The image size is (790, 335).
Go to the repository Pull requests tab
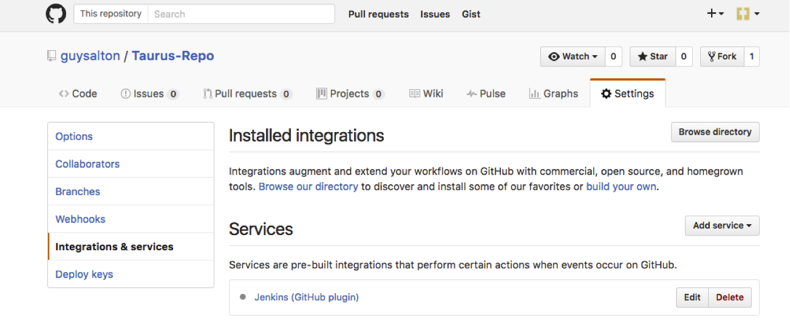247,93
